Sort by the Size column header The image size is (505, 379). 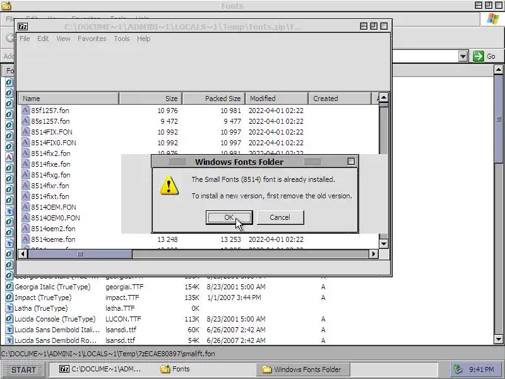pos(150,99)
